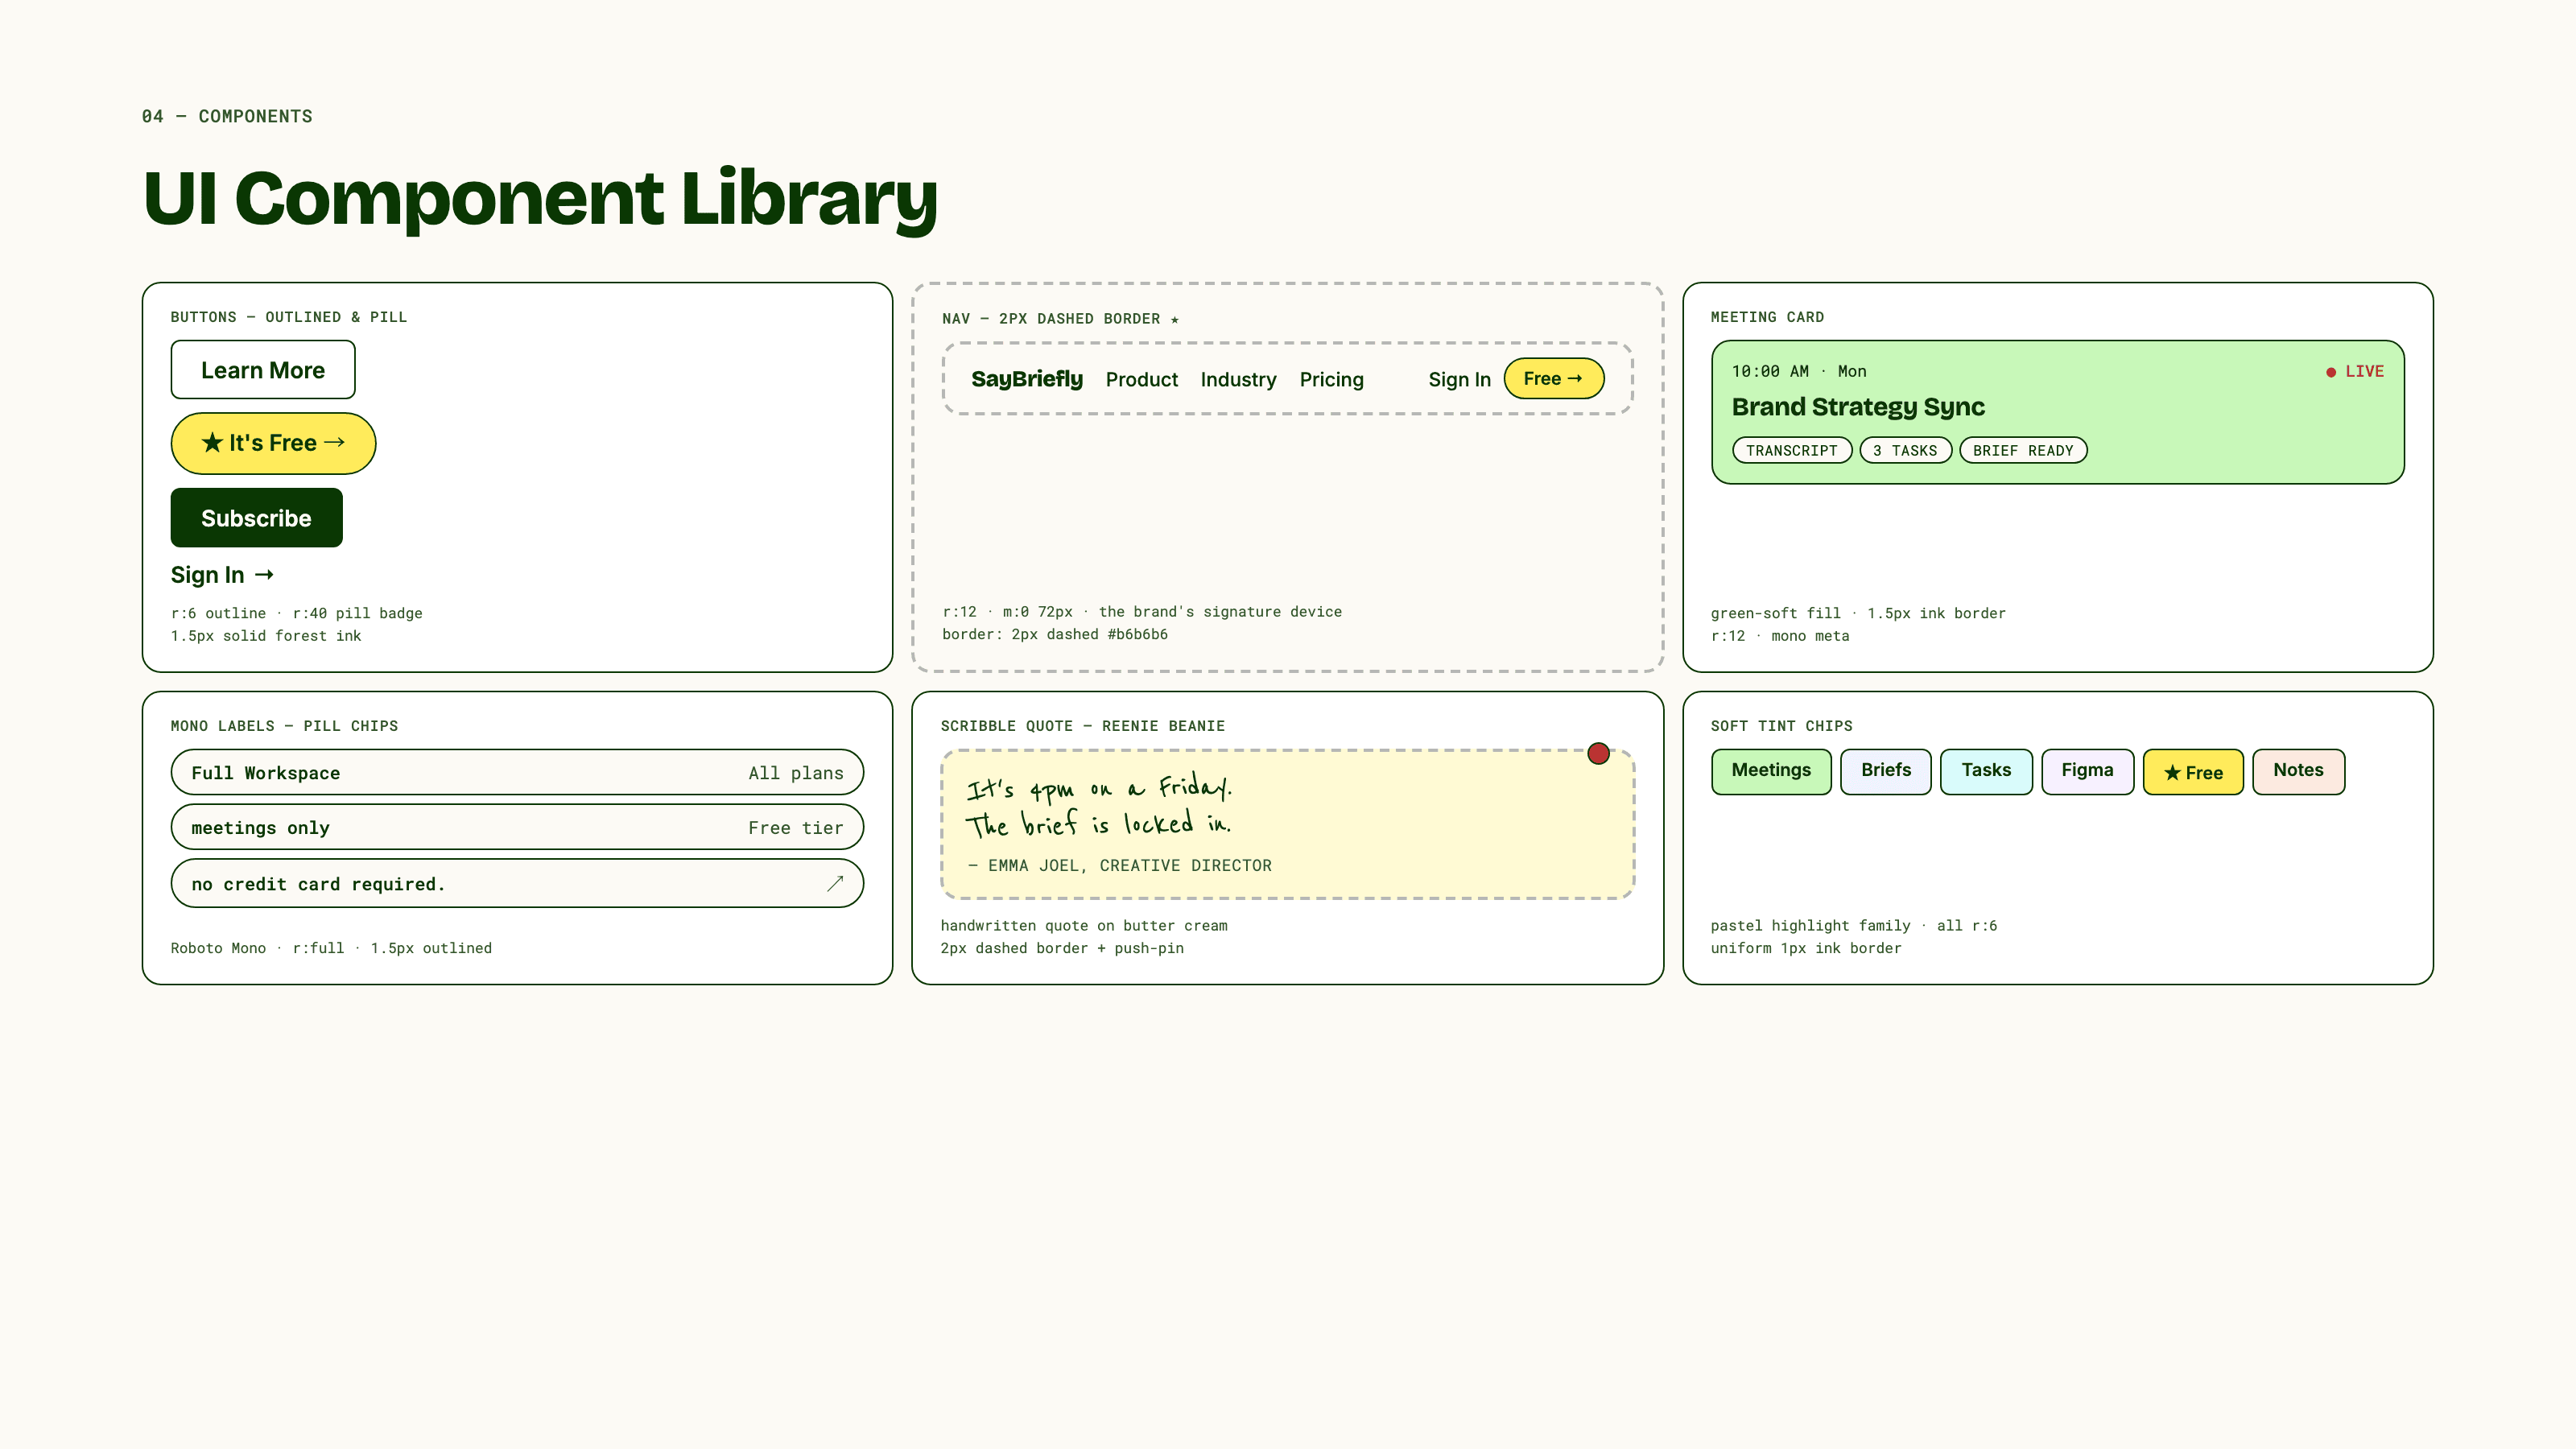Click Sign In in the nav bar
Screen dimensions: 2576x1449
(1459, 380)
